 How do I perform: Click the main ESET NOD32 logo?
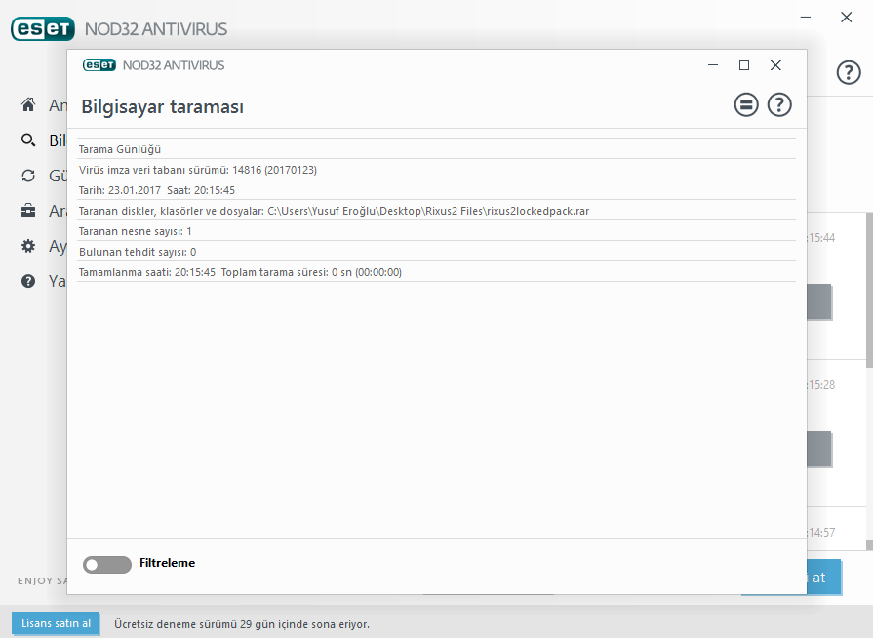(x=43, y=29)
